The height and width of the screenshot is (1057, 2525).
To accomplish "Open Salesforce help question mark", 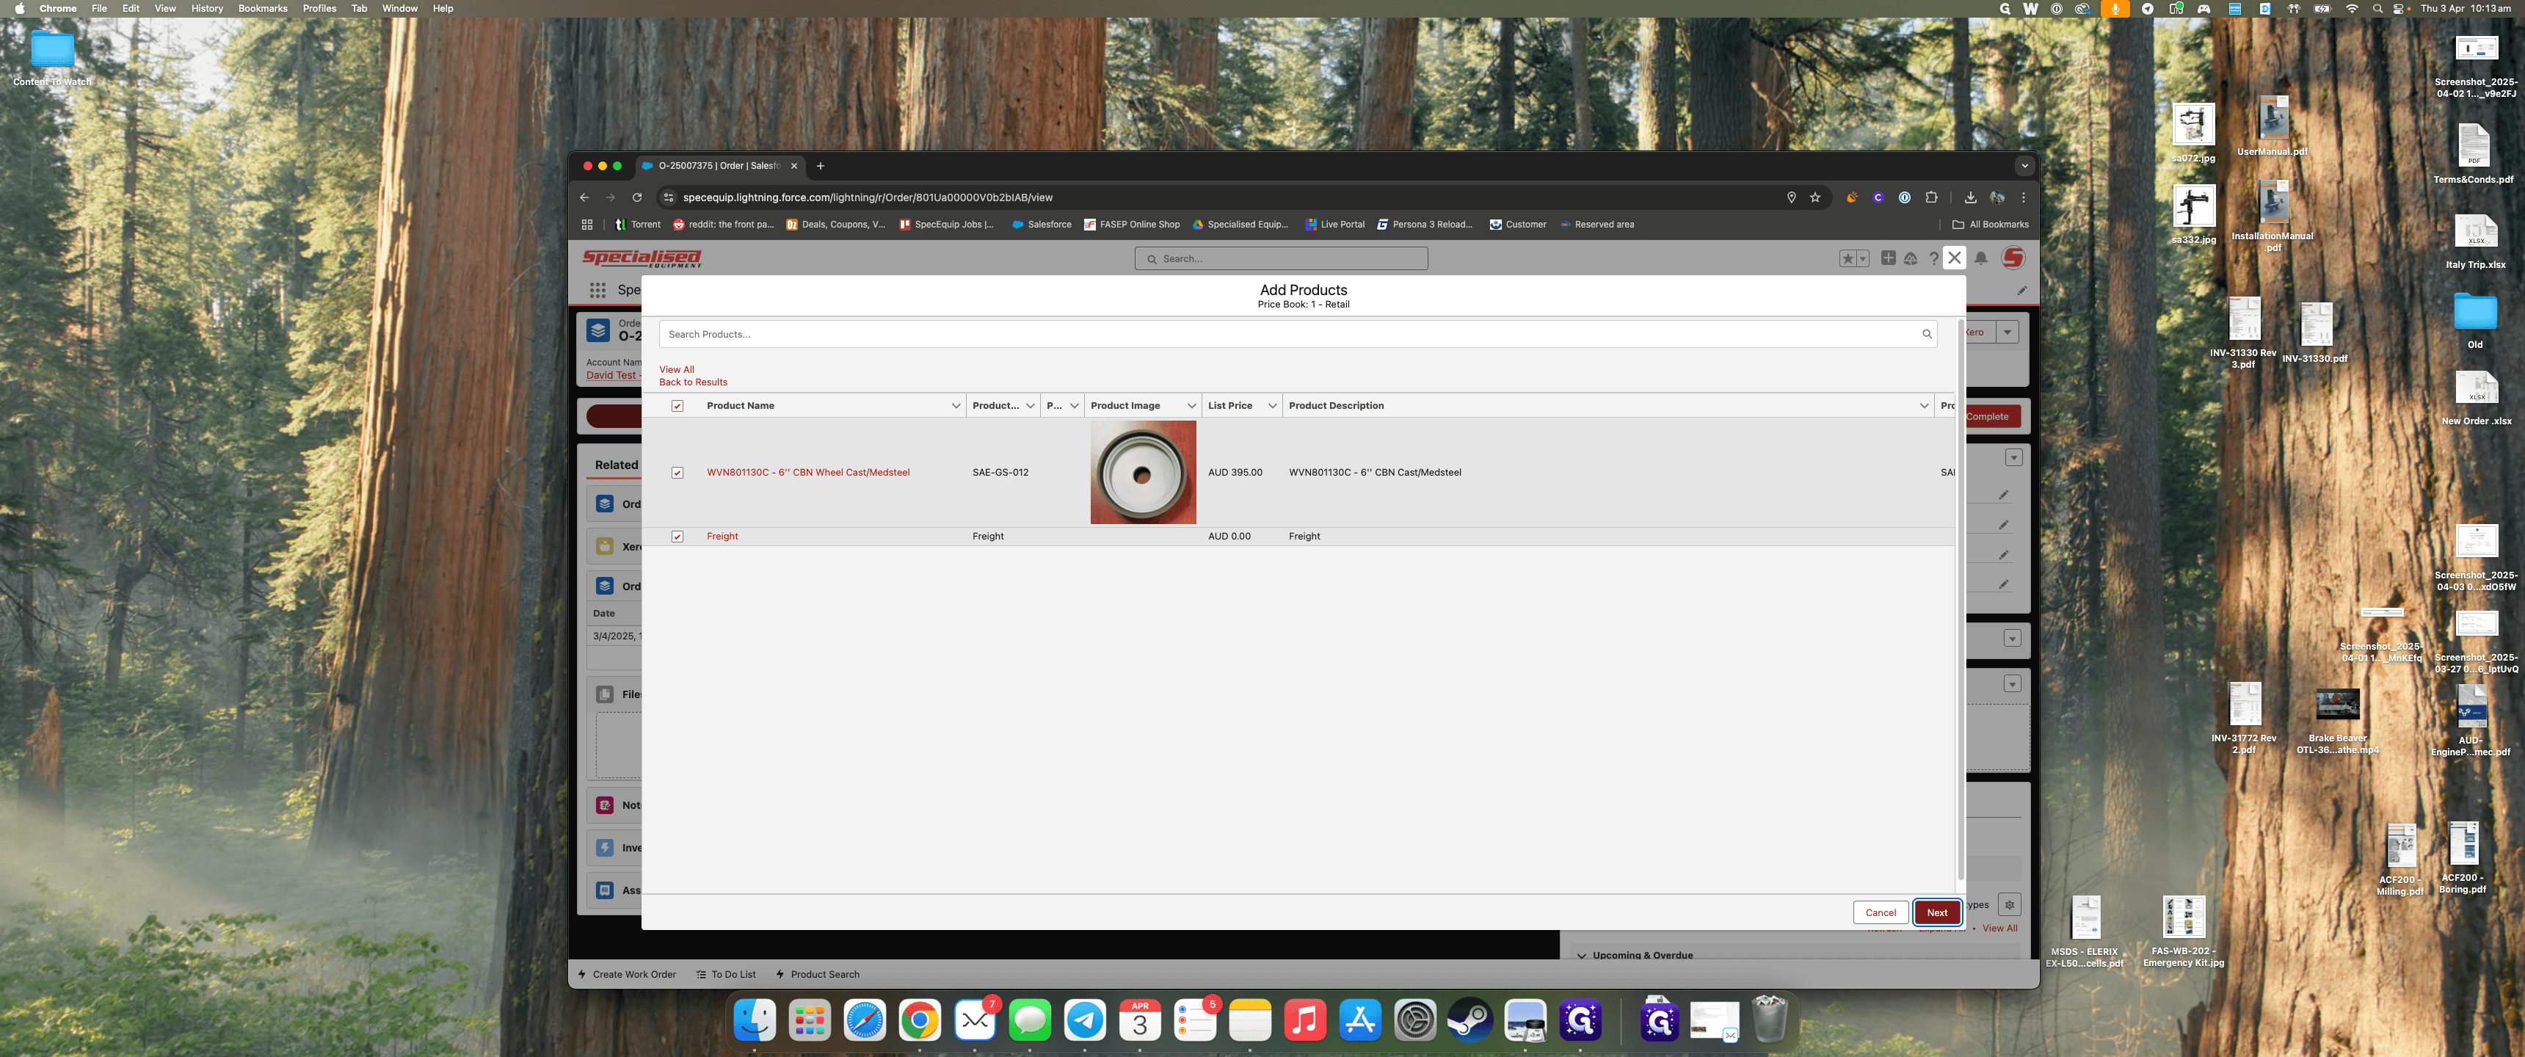I will coord(1933,259).
